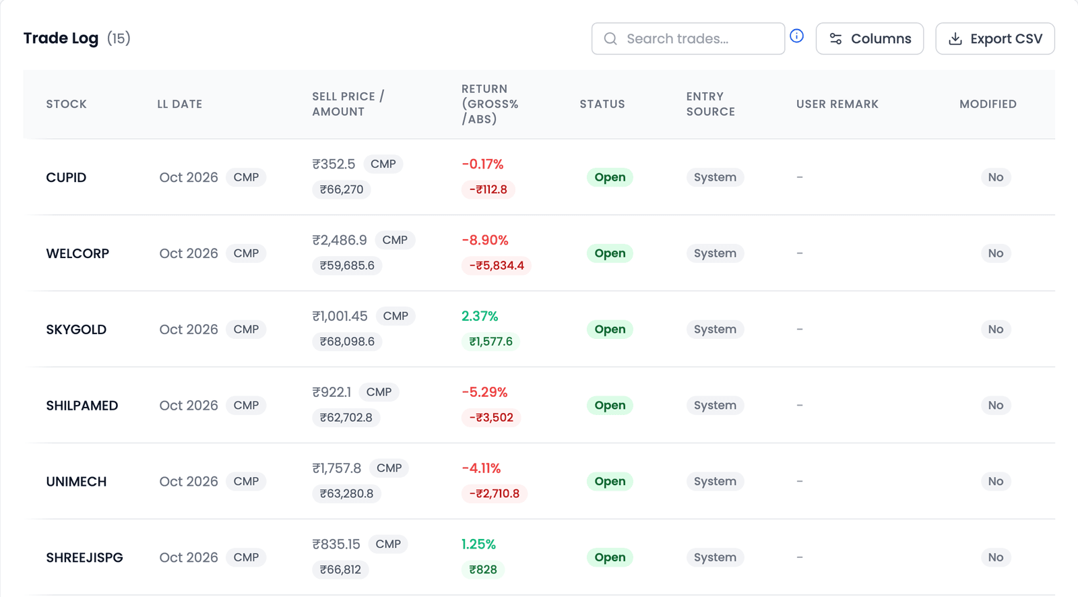
Task: Click the USER REMARK column header
Action: (837, 104)
